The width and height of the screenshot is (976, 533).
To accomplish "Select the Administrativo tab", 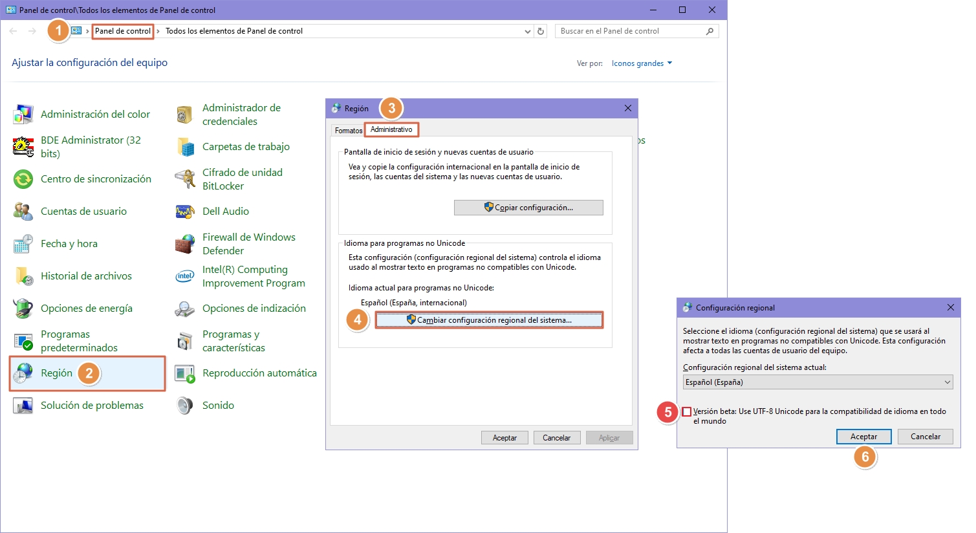I will (391, 130).
